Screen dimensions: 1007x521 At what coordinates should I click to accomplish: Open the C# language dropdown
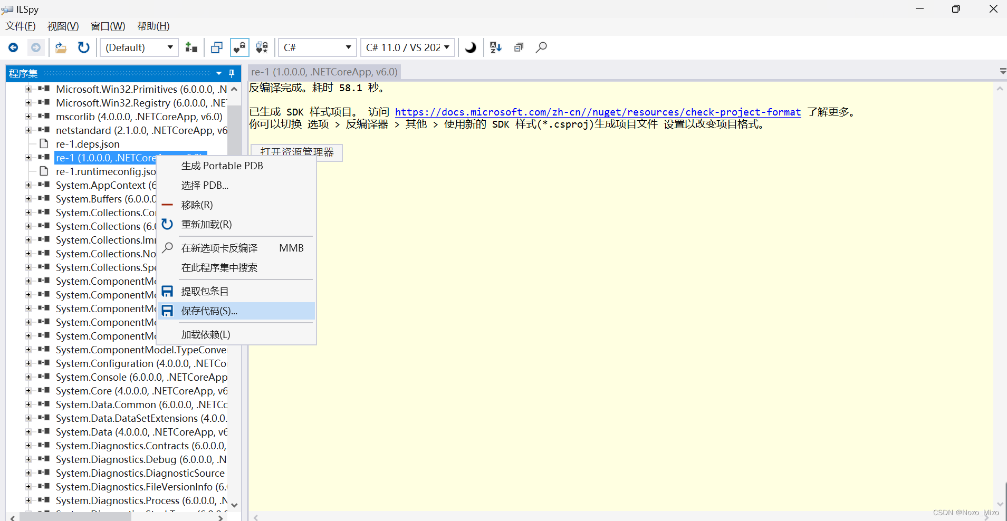318,47
